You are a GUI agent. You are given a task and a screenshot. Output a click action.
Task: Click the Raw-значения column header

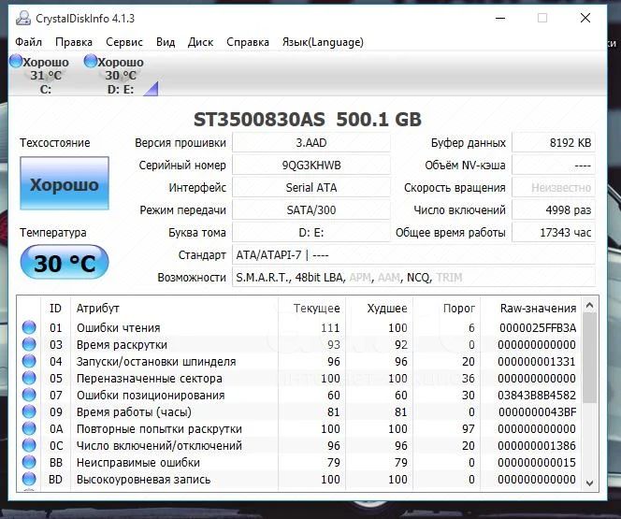click(531, 308)
